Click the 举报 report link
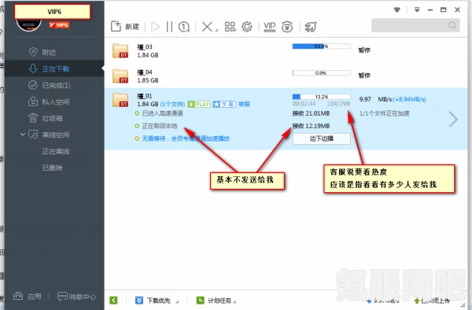 (x=244, y=104)
